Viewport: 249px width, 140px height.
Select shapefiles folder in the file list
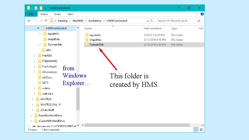(95, 40)
